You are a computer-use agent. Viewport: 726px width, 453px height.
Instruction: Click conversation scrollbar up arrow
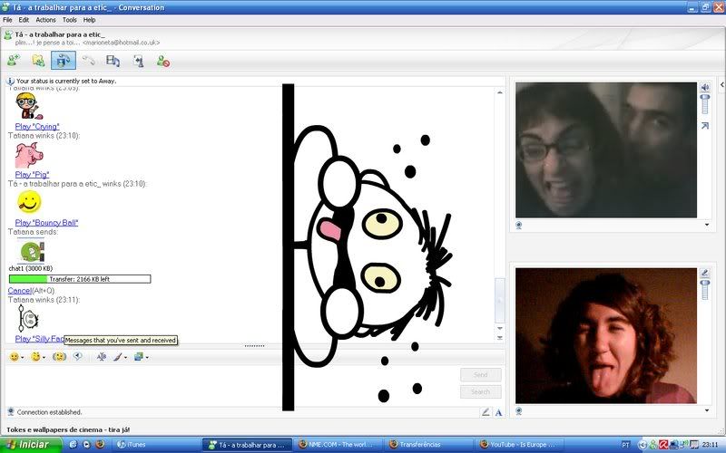pos(500,92)
